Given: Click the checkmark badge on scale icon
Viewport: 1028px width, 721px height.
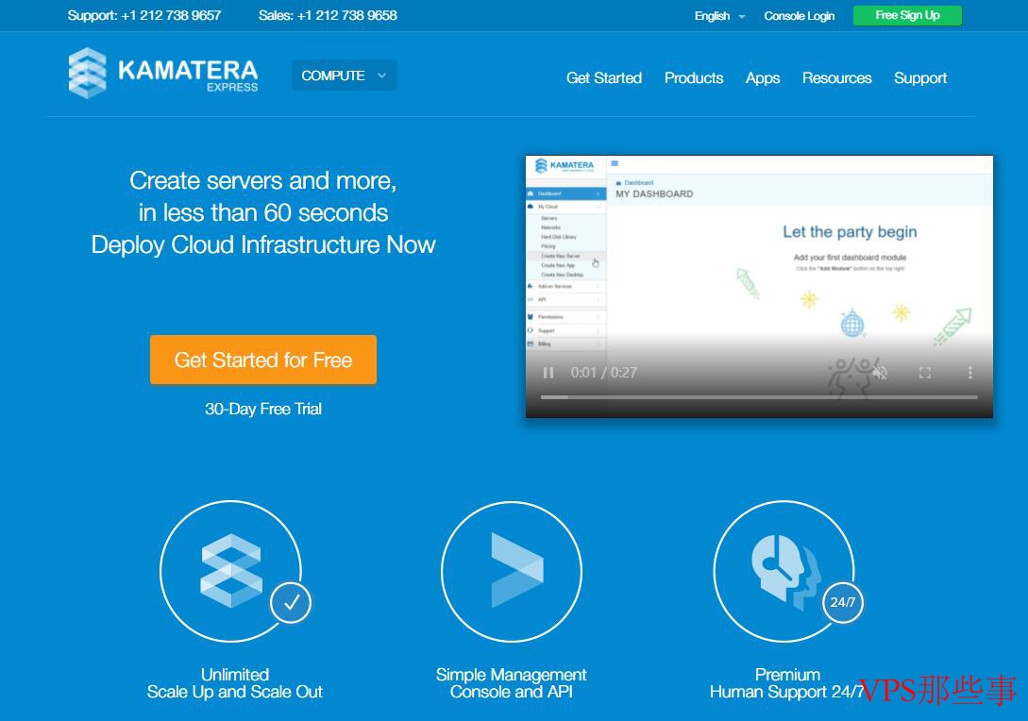Looking at the screenshot, I should 291,602.
